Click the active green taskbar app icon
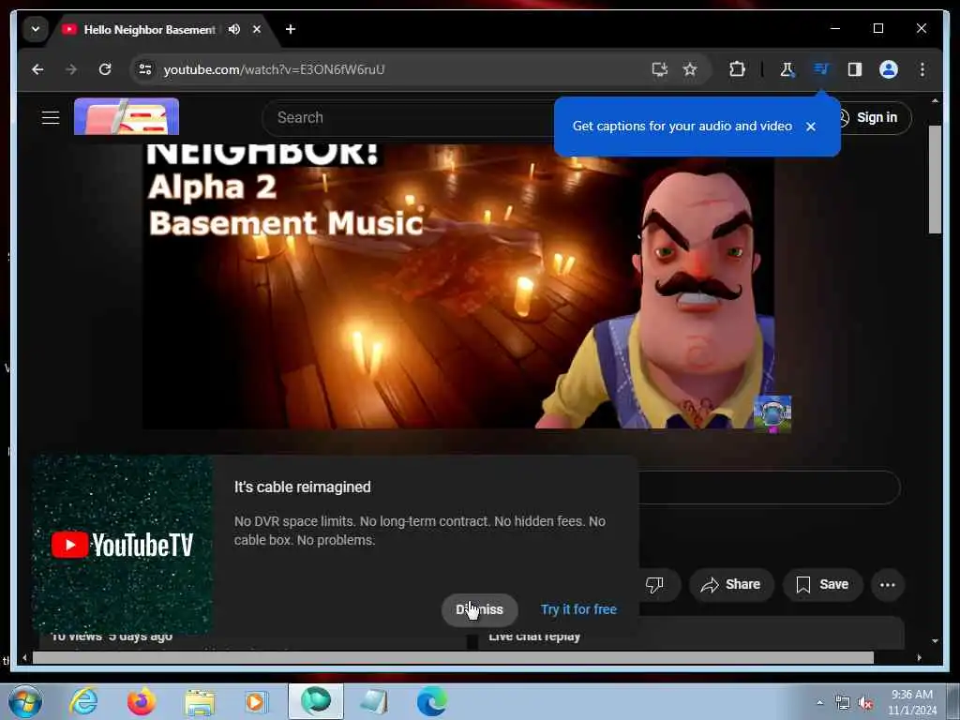Screen dimensions: 960x720 [316, 701]
